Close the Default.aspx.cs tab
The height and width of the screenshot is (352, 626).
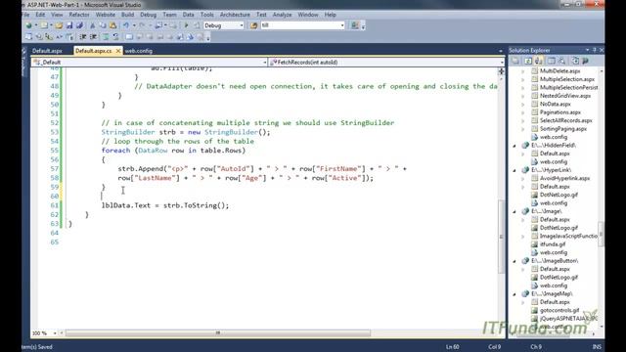click(118, 51)
